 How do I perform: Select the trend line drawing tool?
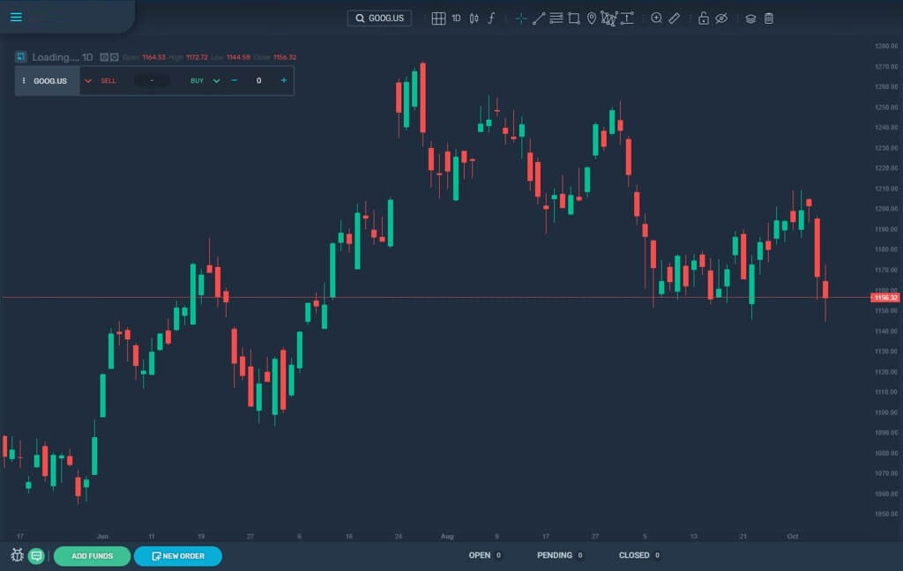(x=539, y=18)
